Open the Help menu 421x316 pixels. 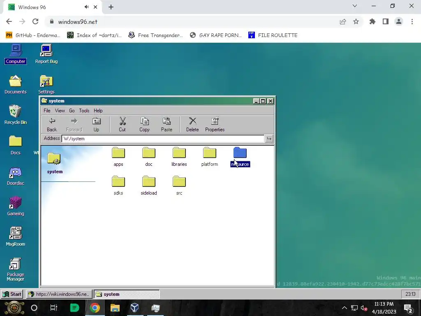tap(98, 111)
